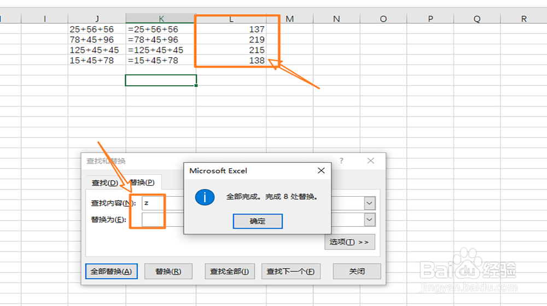Switch to the Find (查找) tab

[104, 183]
